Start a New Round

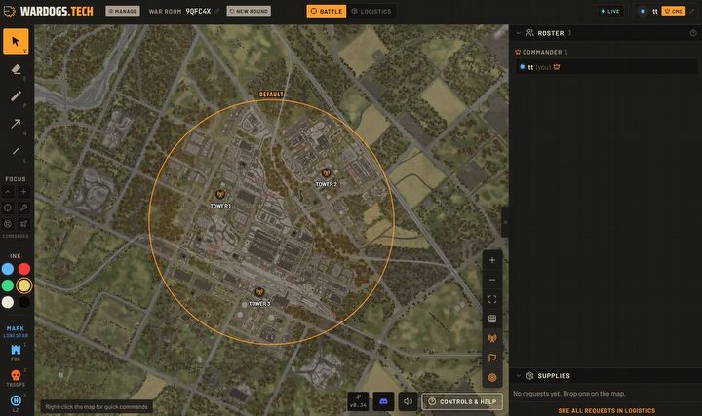pos(249,11)
